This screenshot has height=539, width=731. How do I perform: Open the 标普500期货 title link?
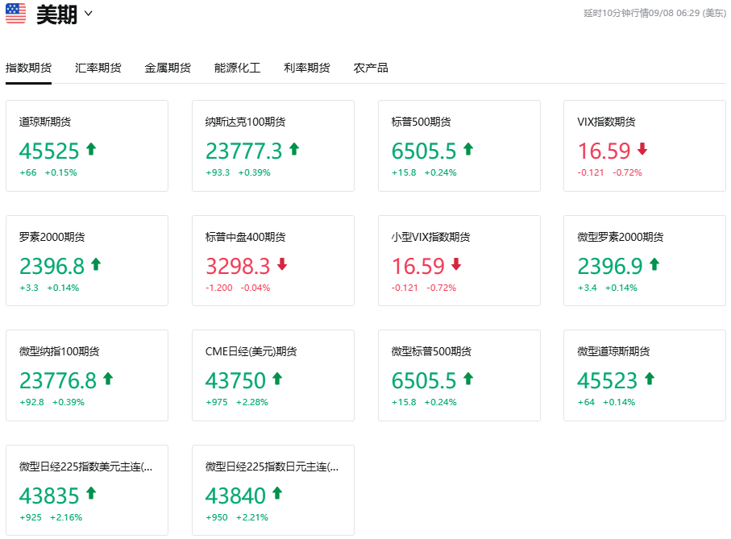coord(421,122)
